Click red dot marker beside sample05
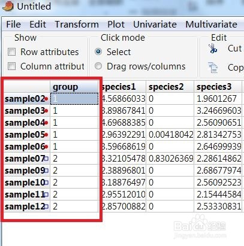Viewport: 244px width, 246px height. tap(46, 135)
